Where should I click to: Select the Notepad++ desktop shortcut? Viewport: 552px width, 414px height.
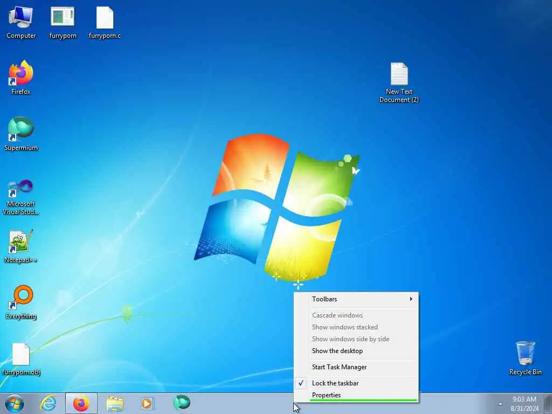21,246
